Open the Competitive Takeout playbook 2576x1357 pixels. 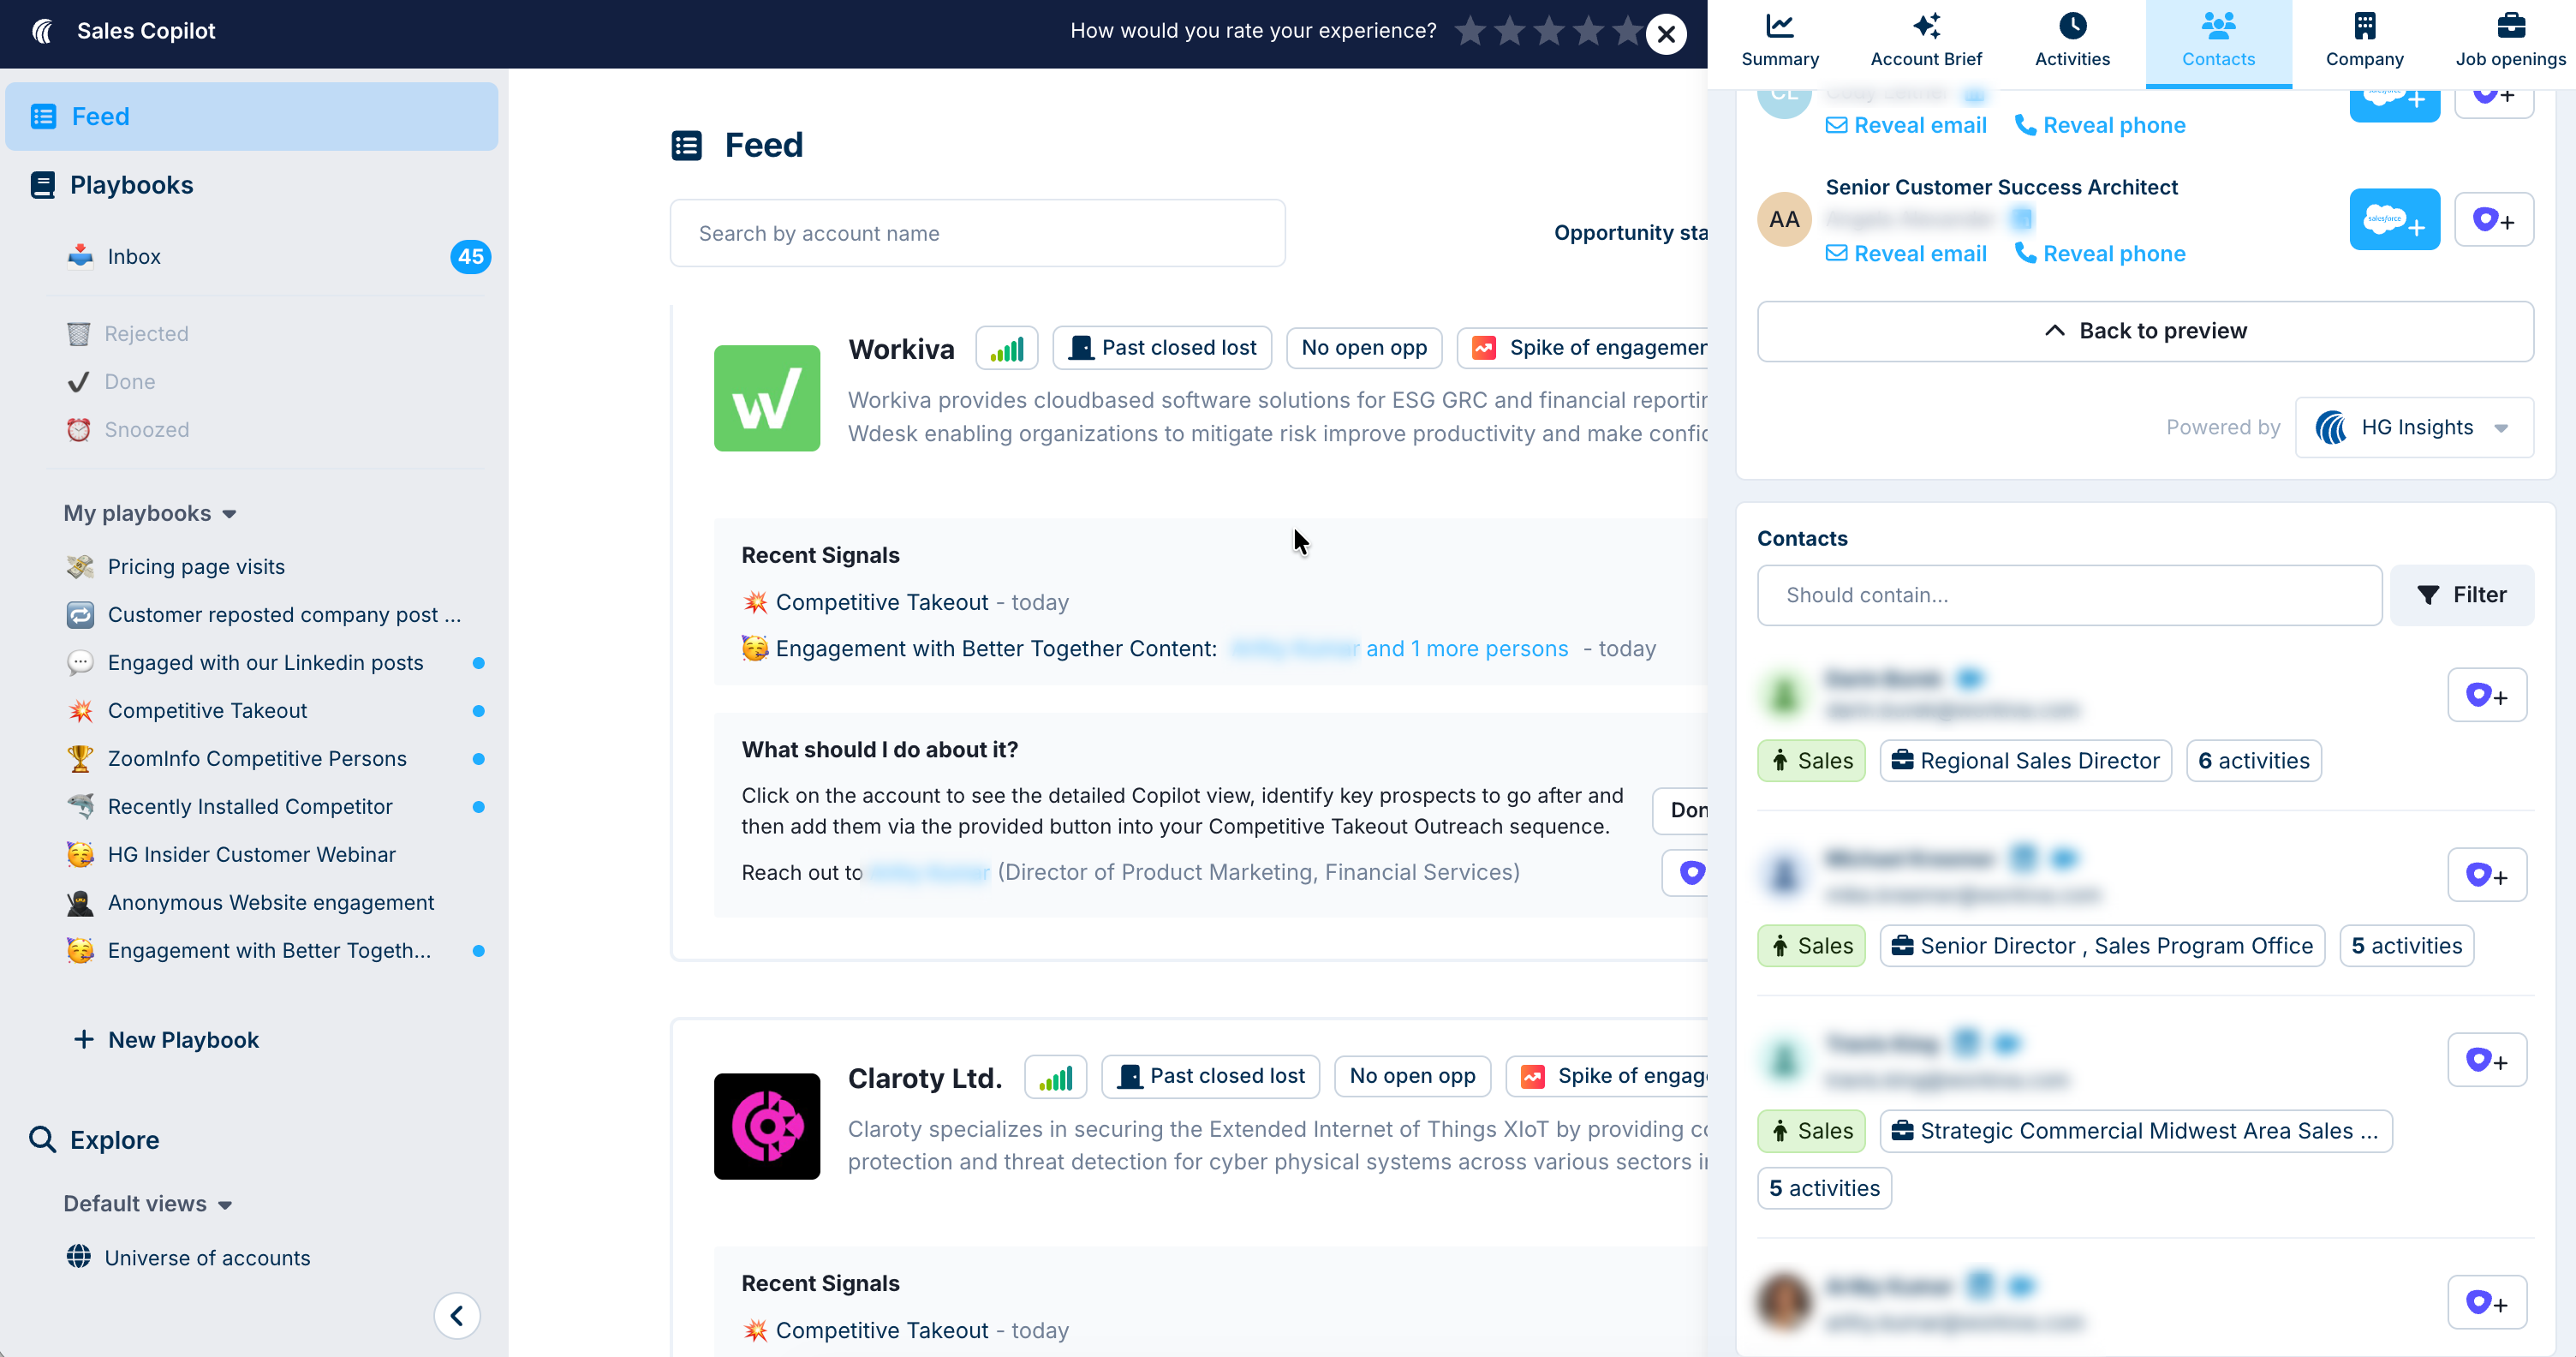point(207,711)
